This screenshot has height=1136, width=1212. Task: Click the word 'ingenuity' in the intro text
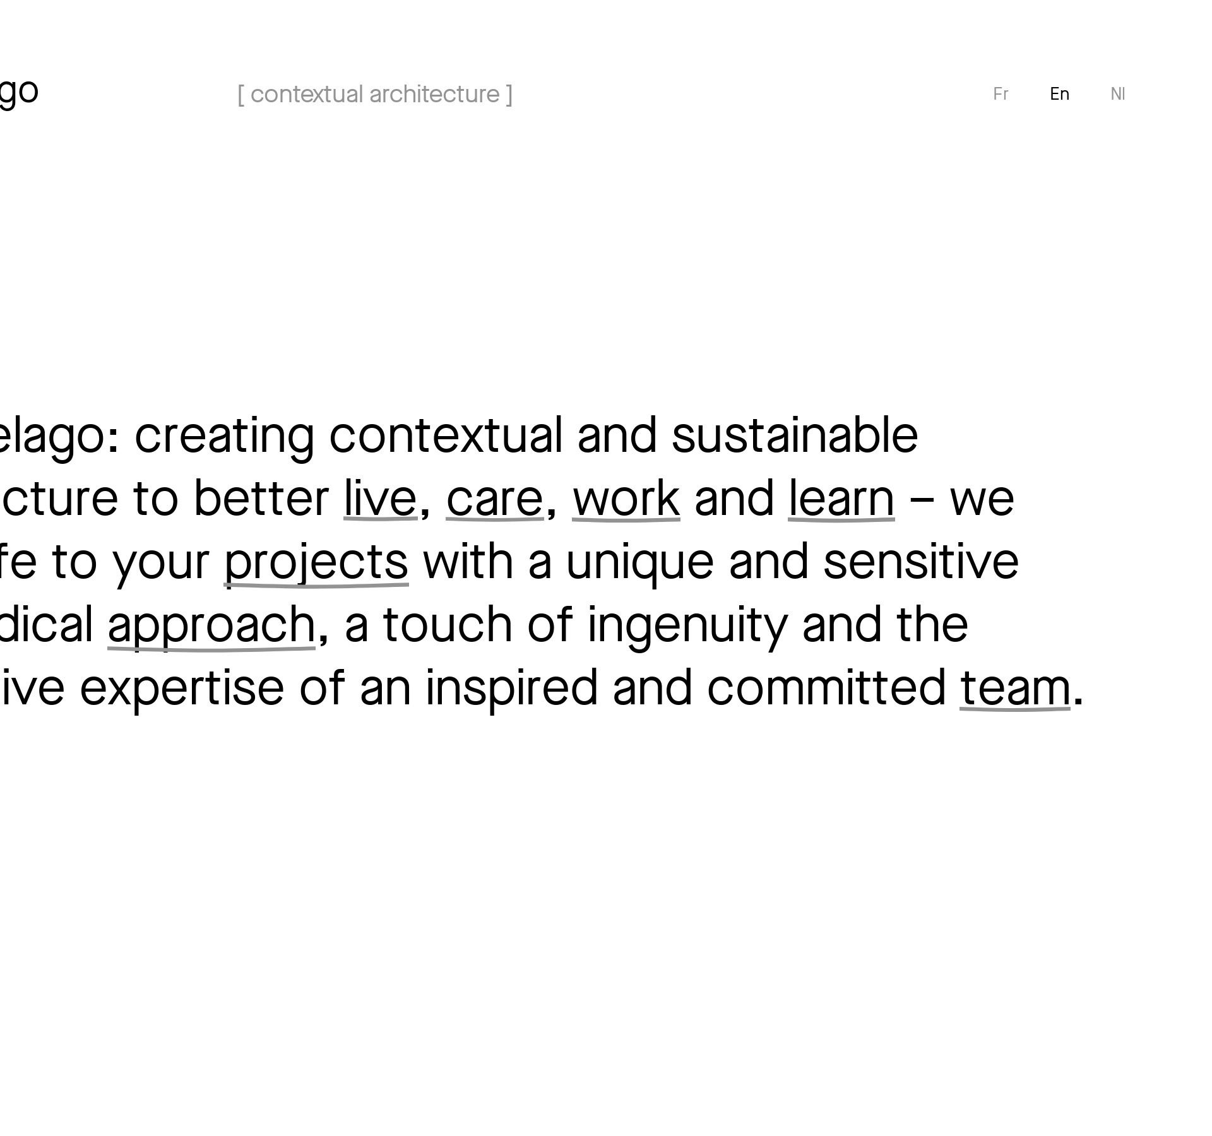tap(687, 625)
